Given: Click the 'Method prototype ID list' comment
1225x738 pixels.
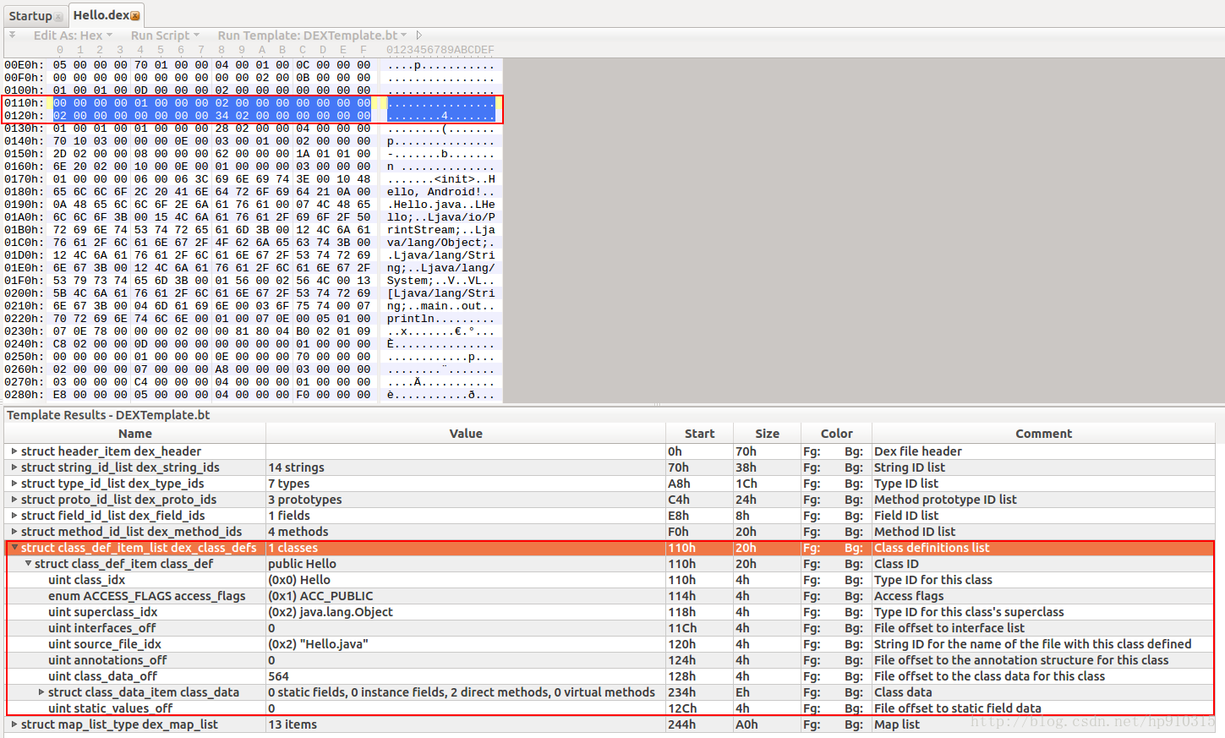Looking at the screenshot, I should coord(945,500).
